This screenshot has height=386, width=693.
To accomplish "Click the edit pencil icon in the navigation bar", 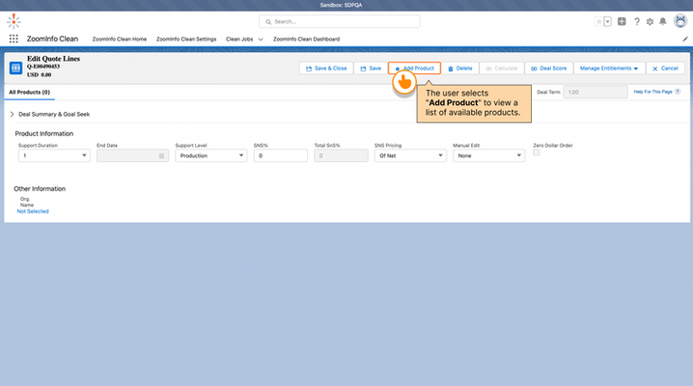I will (685, 39).
